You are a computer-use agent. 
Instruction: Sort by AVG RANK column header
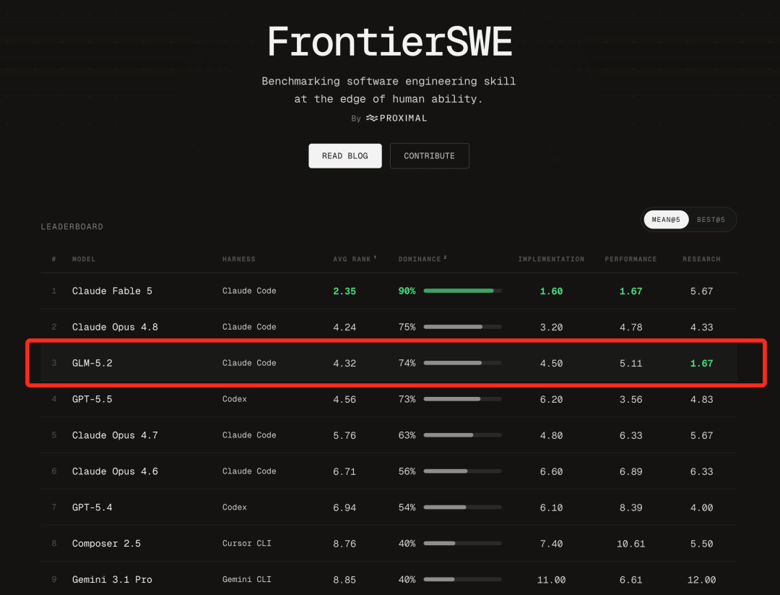click(x=354, y=259)
